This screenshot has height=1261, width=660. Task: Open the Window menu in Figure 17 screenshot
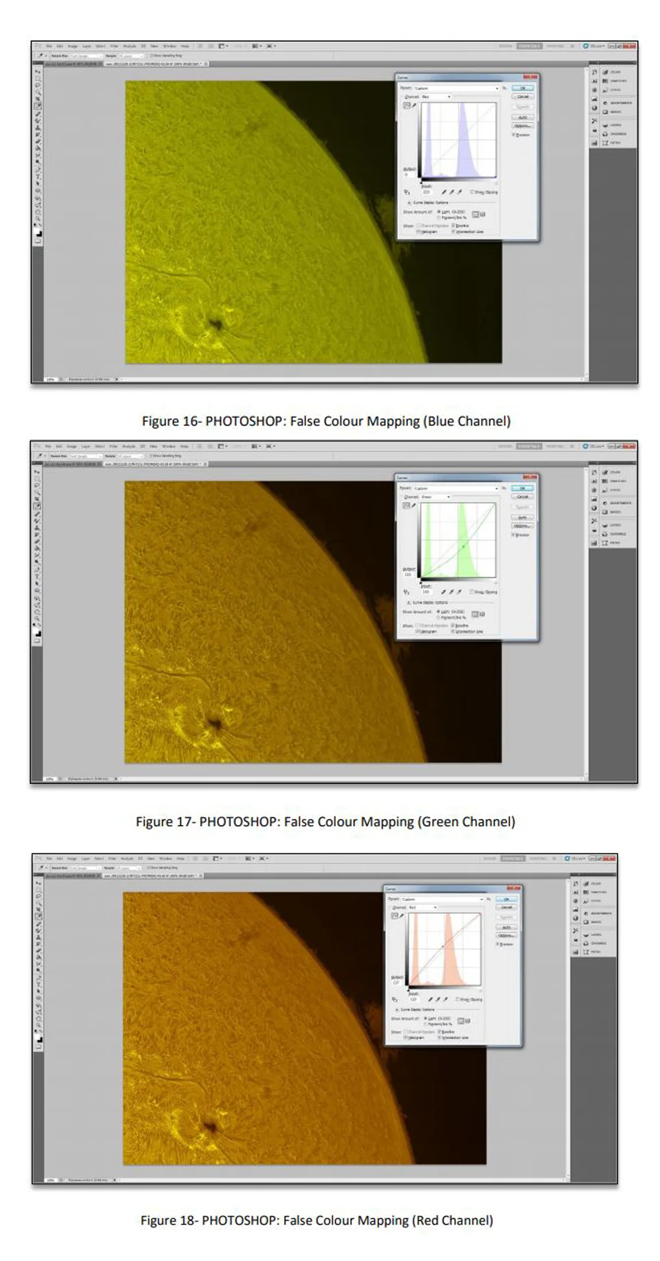tap(169, 446)
